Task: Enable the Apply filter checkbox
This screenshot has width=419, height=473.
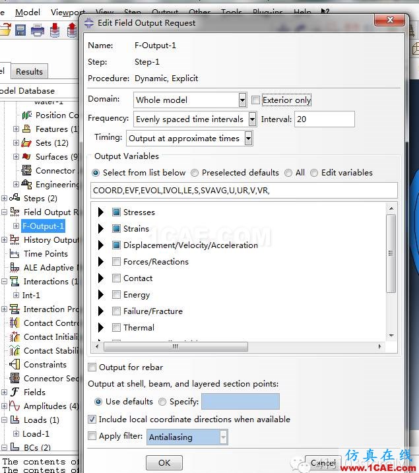Action: pyautogui.click(x=92, y=436)
